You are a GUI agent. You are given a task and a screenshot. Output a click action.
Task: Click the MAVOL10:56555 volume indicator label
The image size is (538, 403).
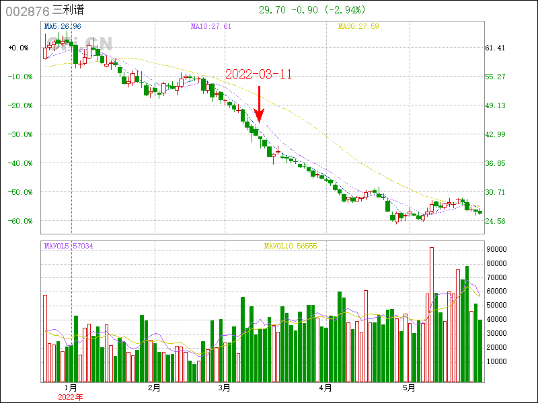click(x=291, y=247)
